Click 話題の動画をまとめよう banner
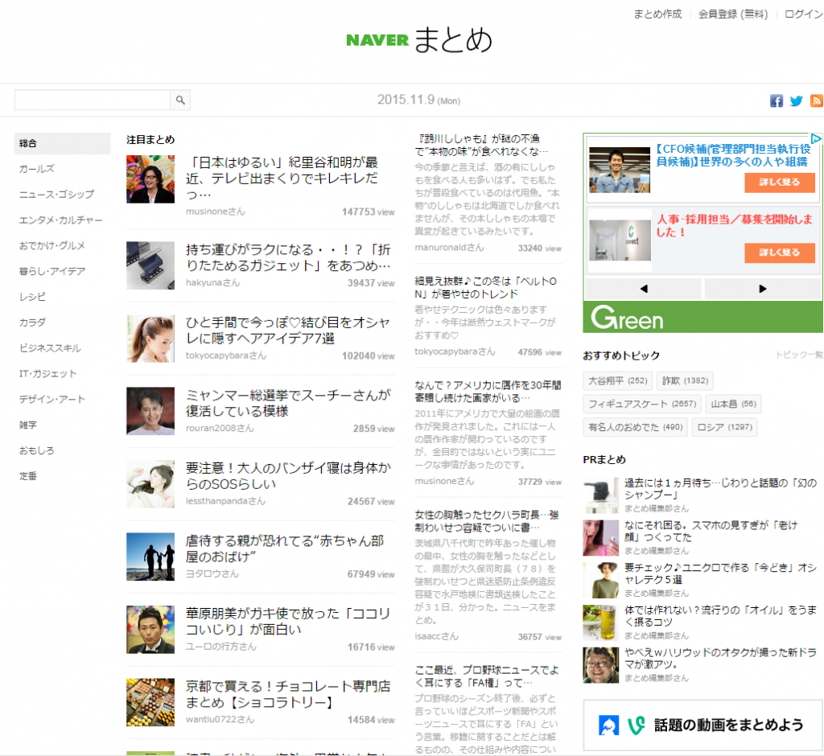This screenshot has height=756, width=824. pos(702,725)
